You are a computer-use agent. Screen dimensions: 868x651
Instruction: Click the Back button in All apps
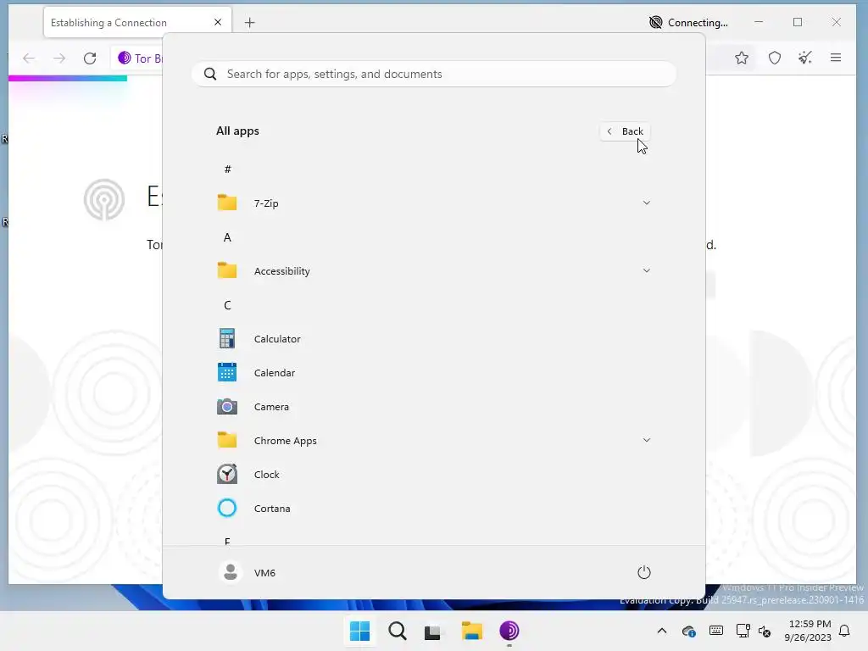tap(625, 131)
